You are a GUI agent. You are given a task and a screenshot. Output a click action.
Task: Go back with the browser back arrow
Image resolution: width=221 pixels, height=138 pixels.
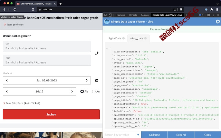pos(4,9)
